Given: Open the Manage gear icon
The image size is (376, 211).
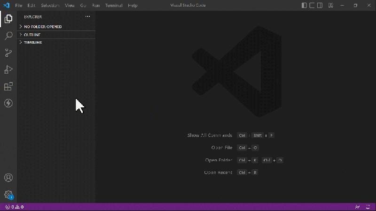Looking at the screenshot, I should click(8, 195).
